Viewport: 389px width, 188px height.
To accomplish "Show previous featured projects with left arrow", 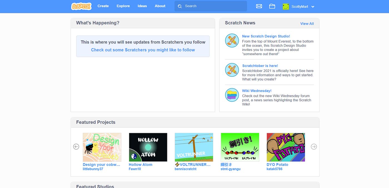I will (x=76, y=147).
